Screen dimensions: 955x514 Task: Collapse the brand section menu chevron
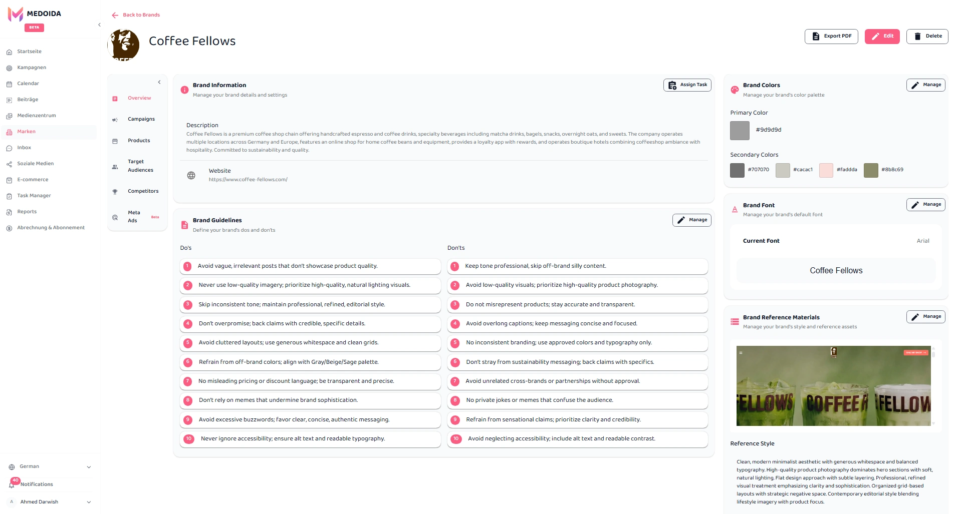click(159, 82)
